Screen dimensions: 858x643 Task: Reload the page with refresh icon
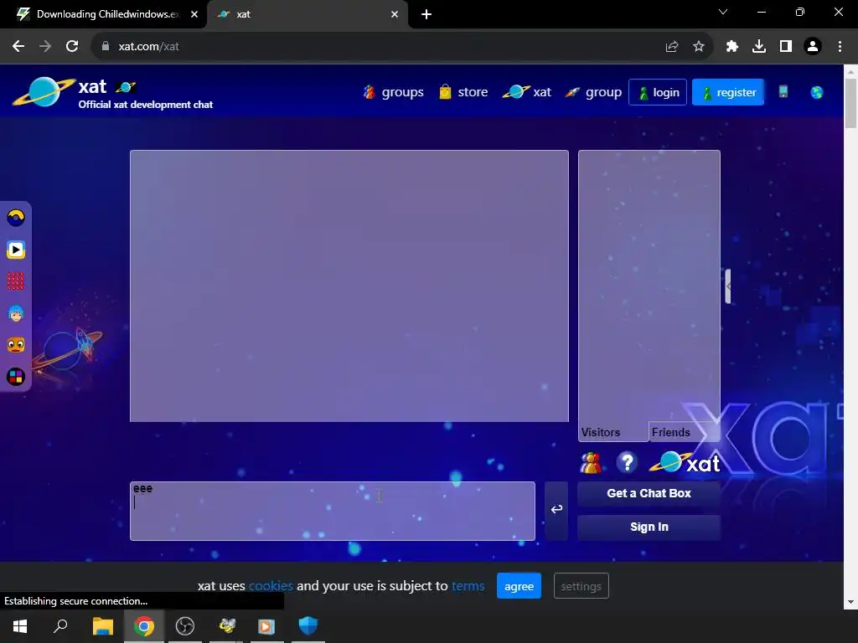(72, 47)
